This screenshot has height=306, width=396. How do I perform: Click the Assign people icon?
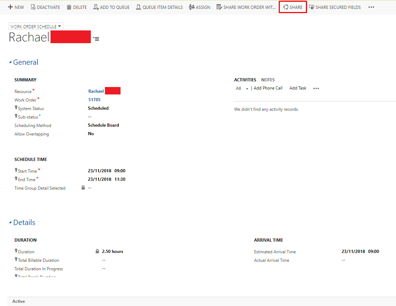pyautogui.click(x=192, y=7)
